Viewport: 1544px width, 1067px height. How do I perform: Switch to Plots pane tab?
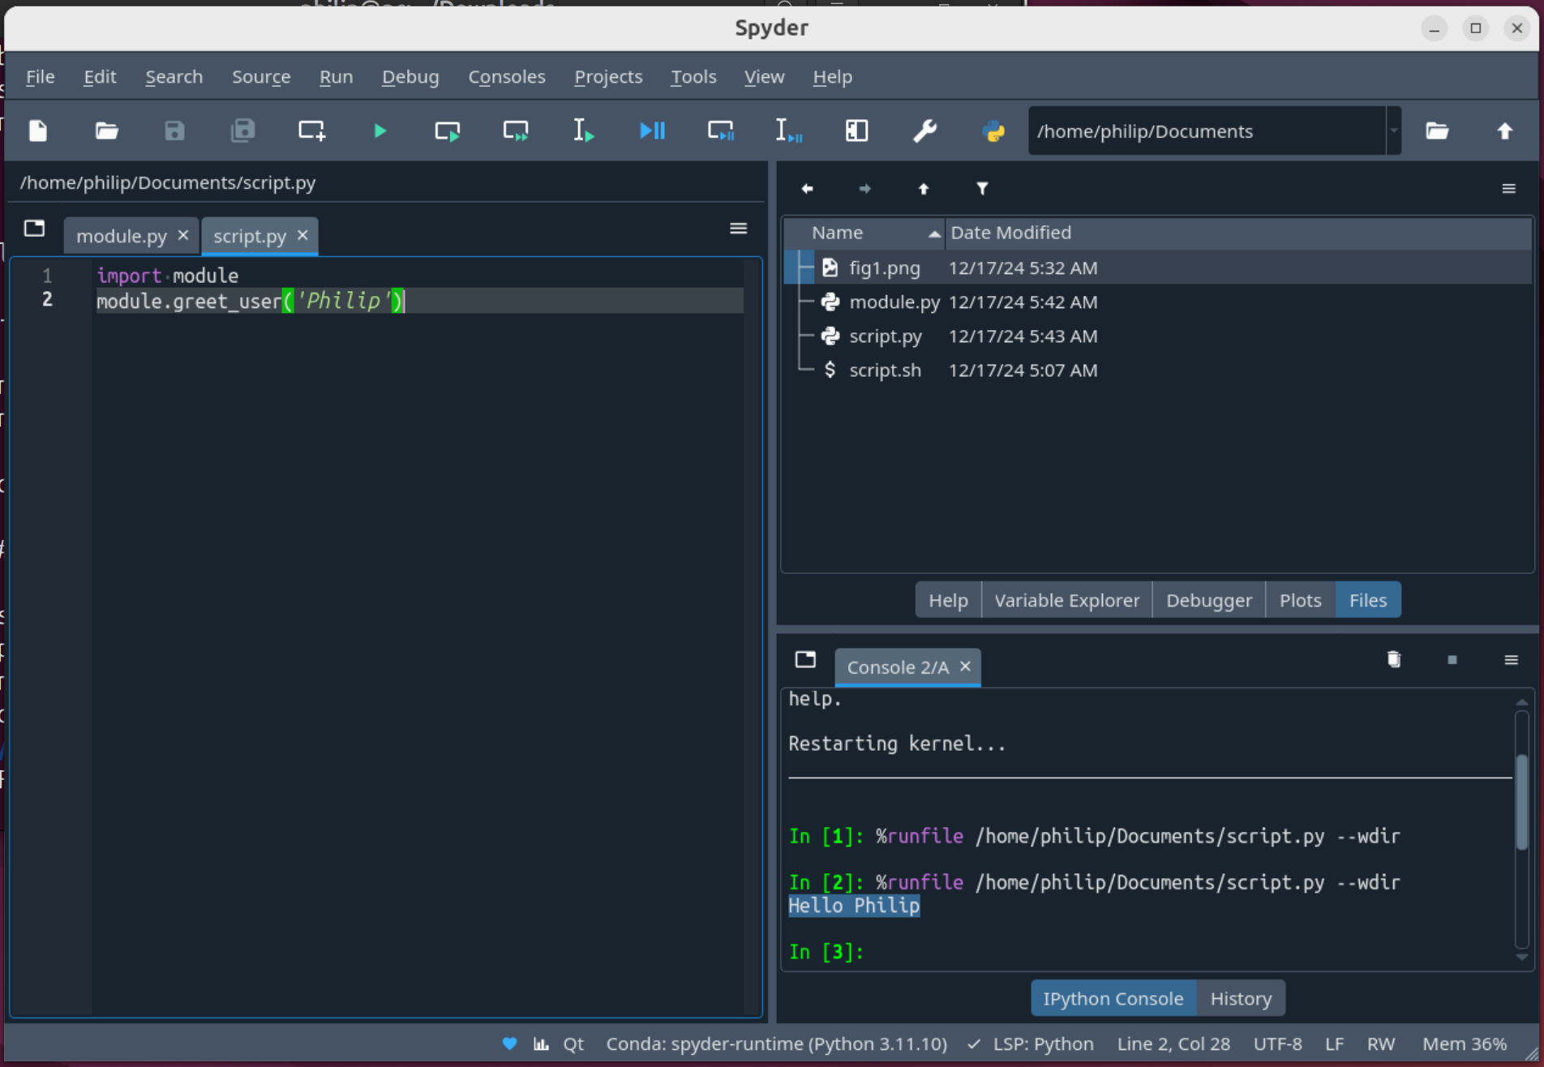(x=1300, y=600)
